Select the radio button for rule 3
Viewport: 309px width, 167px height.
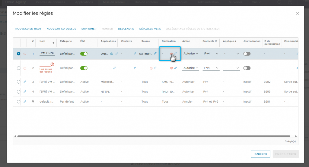(x=19, y=82)
